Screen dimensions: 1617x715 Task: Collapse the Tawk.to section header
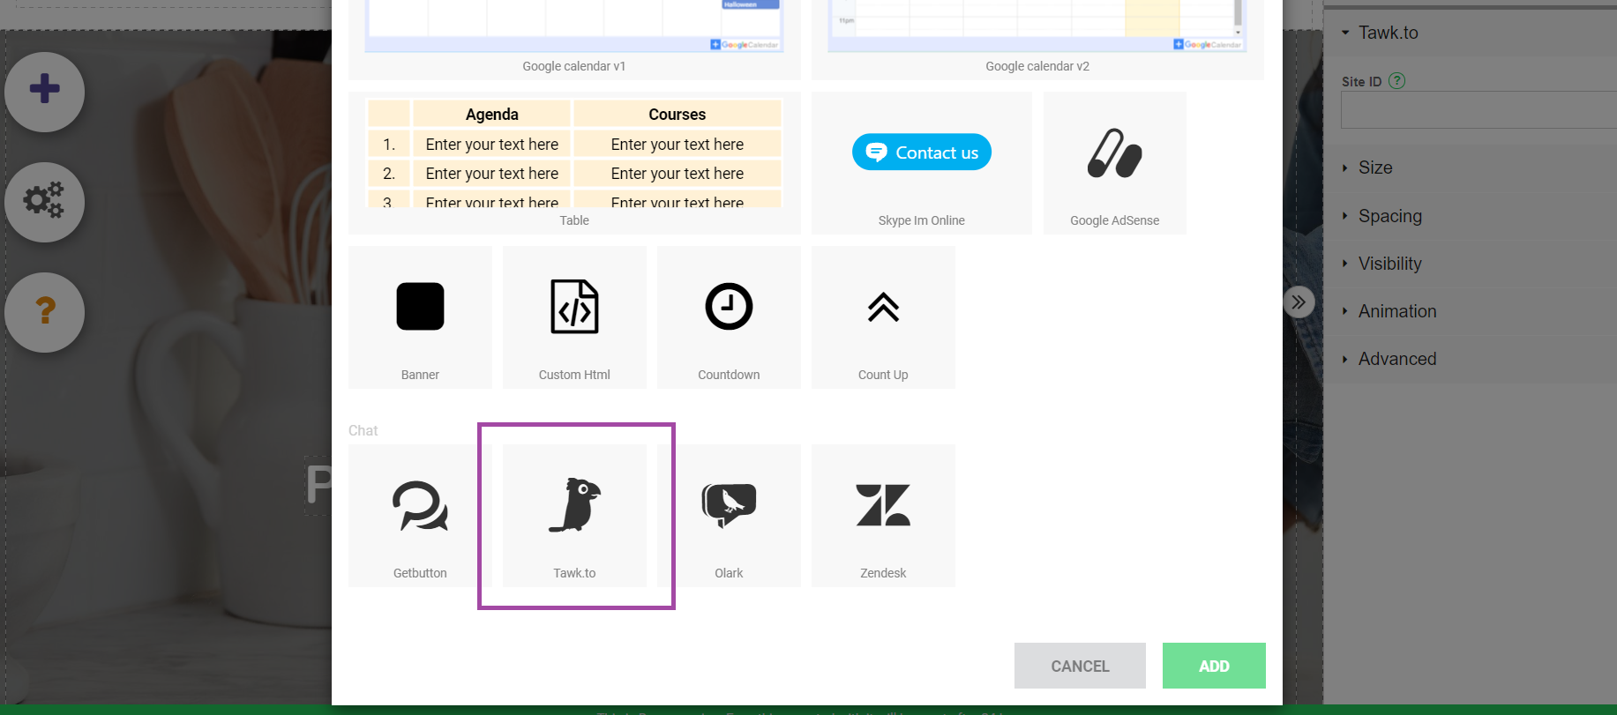click(1471, 33)
